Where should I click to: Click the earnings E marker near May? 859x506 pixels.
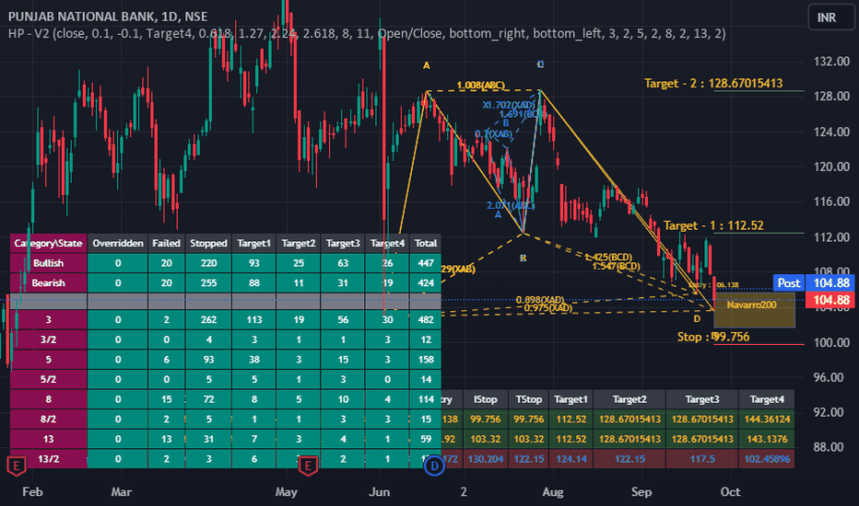(x=308, y=466)
